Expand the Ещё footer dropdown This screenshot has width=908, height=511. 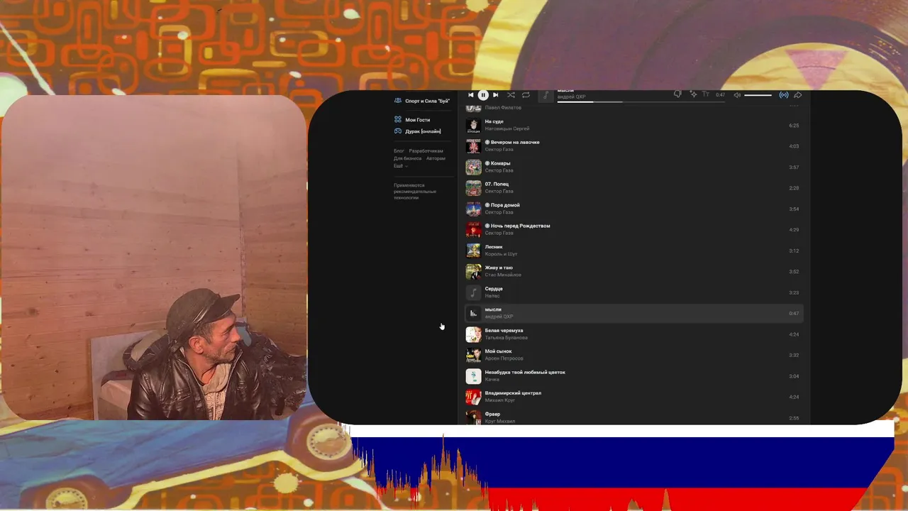coord(401,166)
